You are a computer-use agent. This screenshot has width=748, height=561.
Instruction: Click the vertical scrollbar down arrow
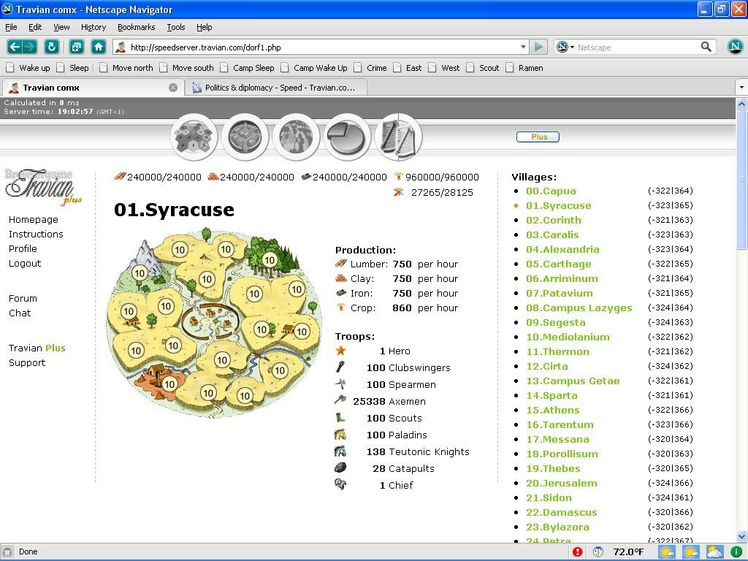click(x=742, y=536)
